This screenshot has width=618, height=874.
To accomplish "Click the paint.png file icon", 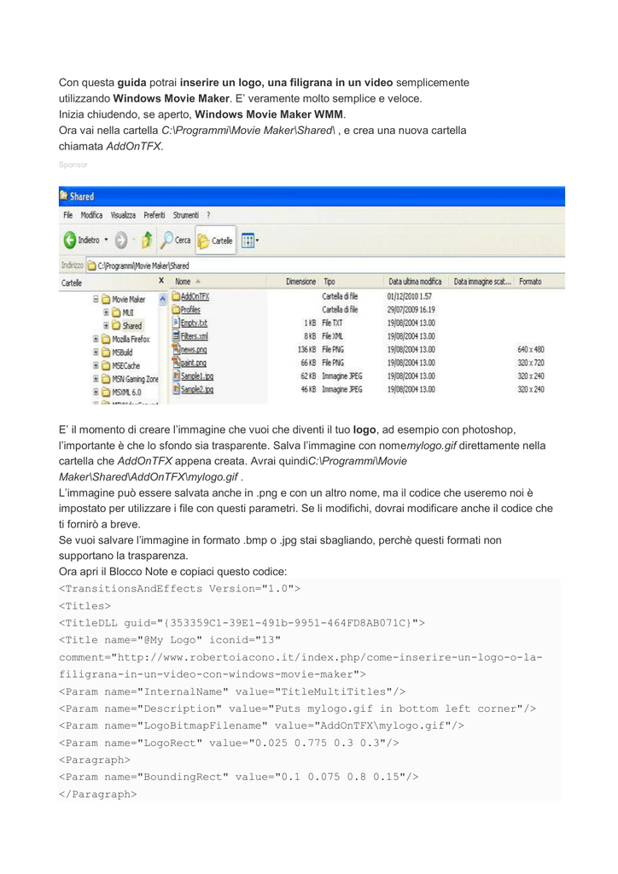I will (176, 363).
